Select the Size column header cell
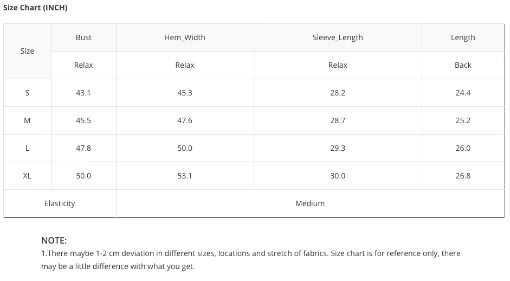Viewport: 510px width, 281px height. 27,51
